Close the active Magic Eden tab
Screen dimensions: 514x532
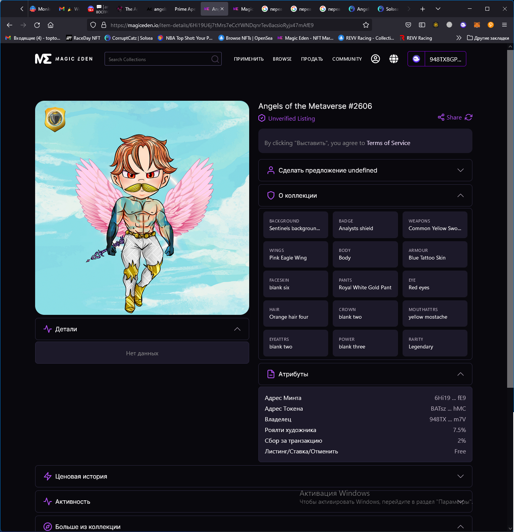222,9
